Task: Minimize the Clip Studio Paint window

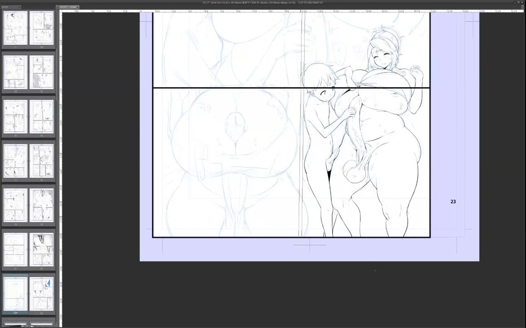Action: click(514, 2)
